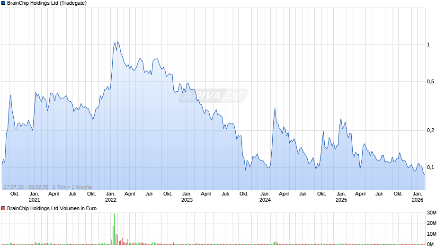This screenshot has width=445, height=249.
Task: Click the 'April' label of year 2021
Action: click(53, 194)
